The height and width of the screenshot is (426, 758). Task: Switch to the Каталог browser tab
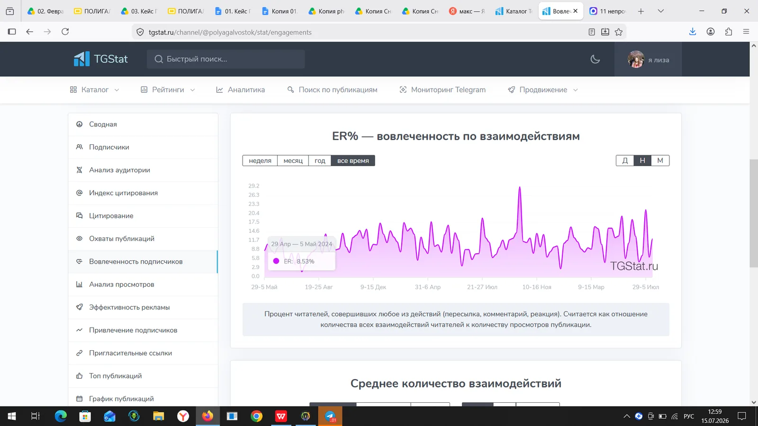coord(514,11)
